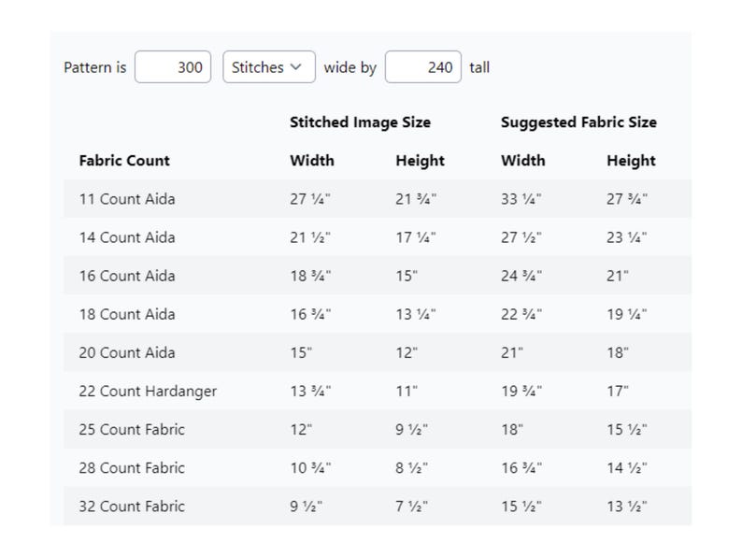Click the Suggested Fabric Size header
Image resolution: width=742 pixels, height=557 pixels.
point(578,122)
